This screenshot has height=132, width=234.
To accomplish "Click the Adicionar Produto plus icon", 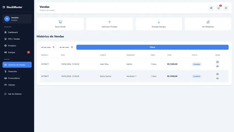I will (109, 22).
